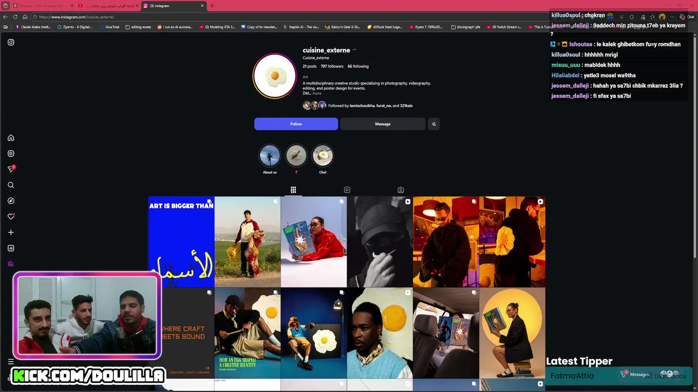Screen dimensions: 698x392
Task: Open the '707 followers' list
Action: pyautogui.click(x=332, y=66)
